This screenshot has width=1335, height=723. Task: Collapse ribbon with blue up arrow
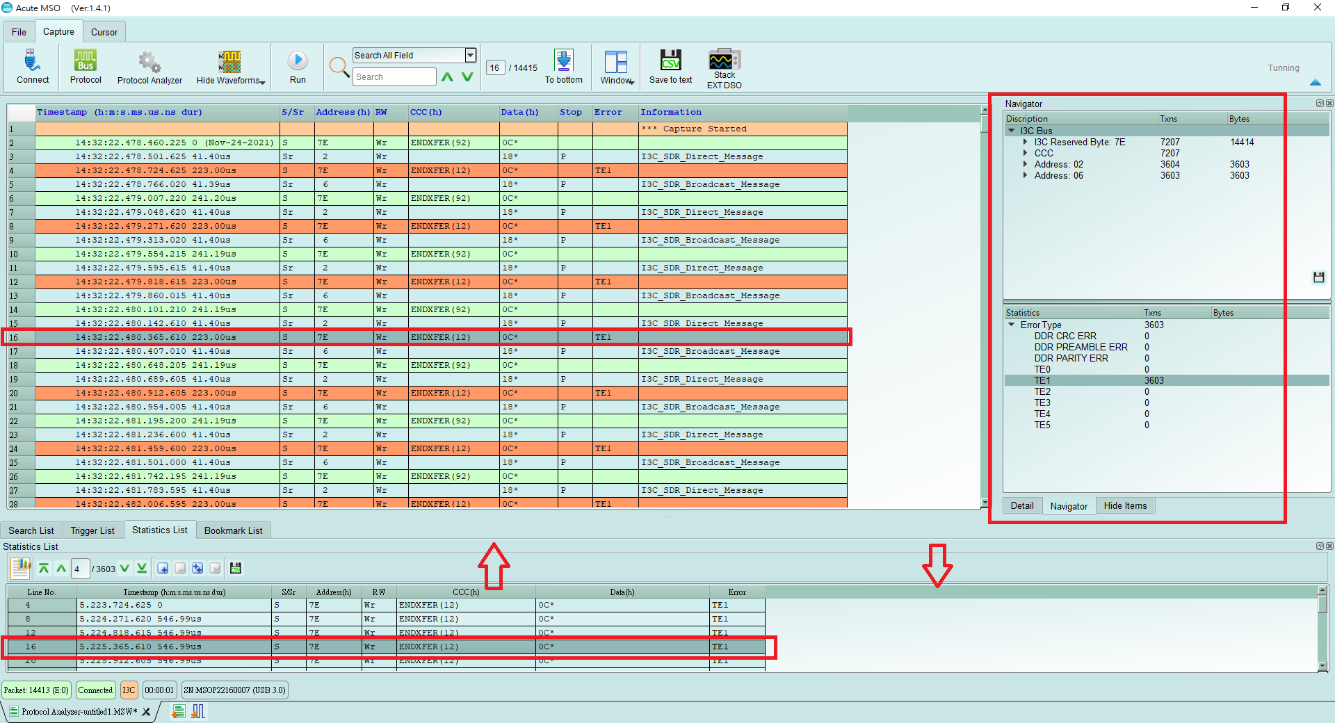coord(1315,82)
